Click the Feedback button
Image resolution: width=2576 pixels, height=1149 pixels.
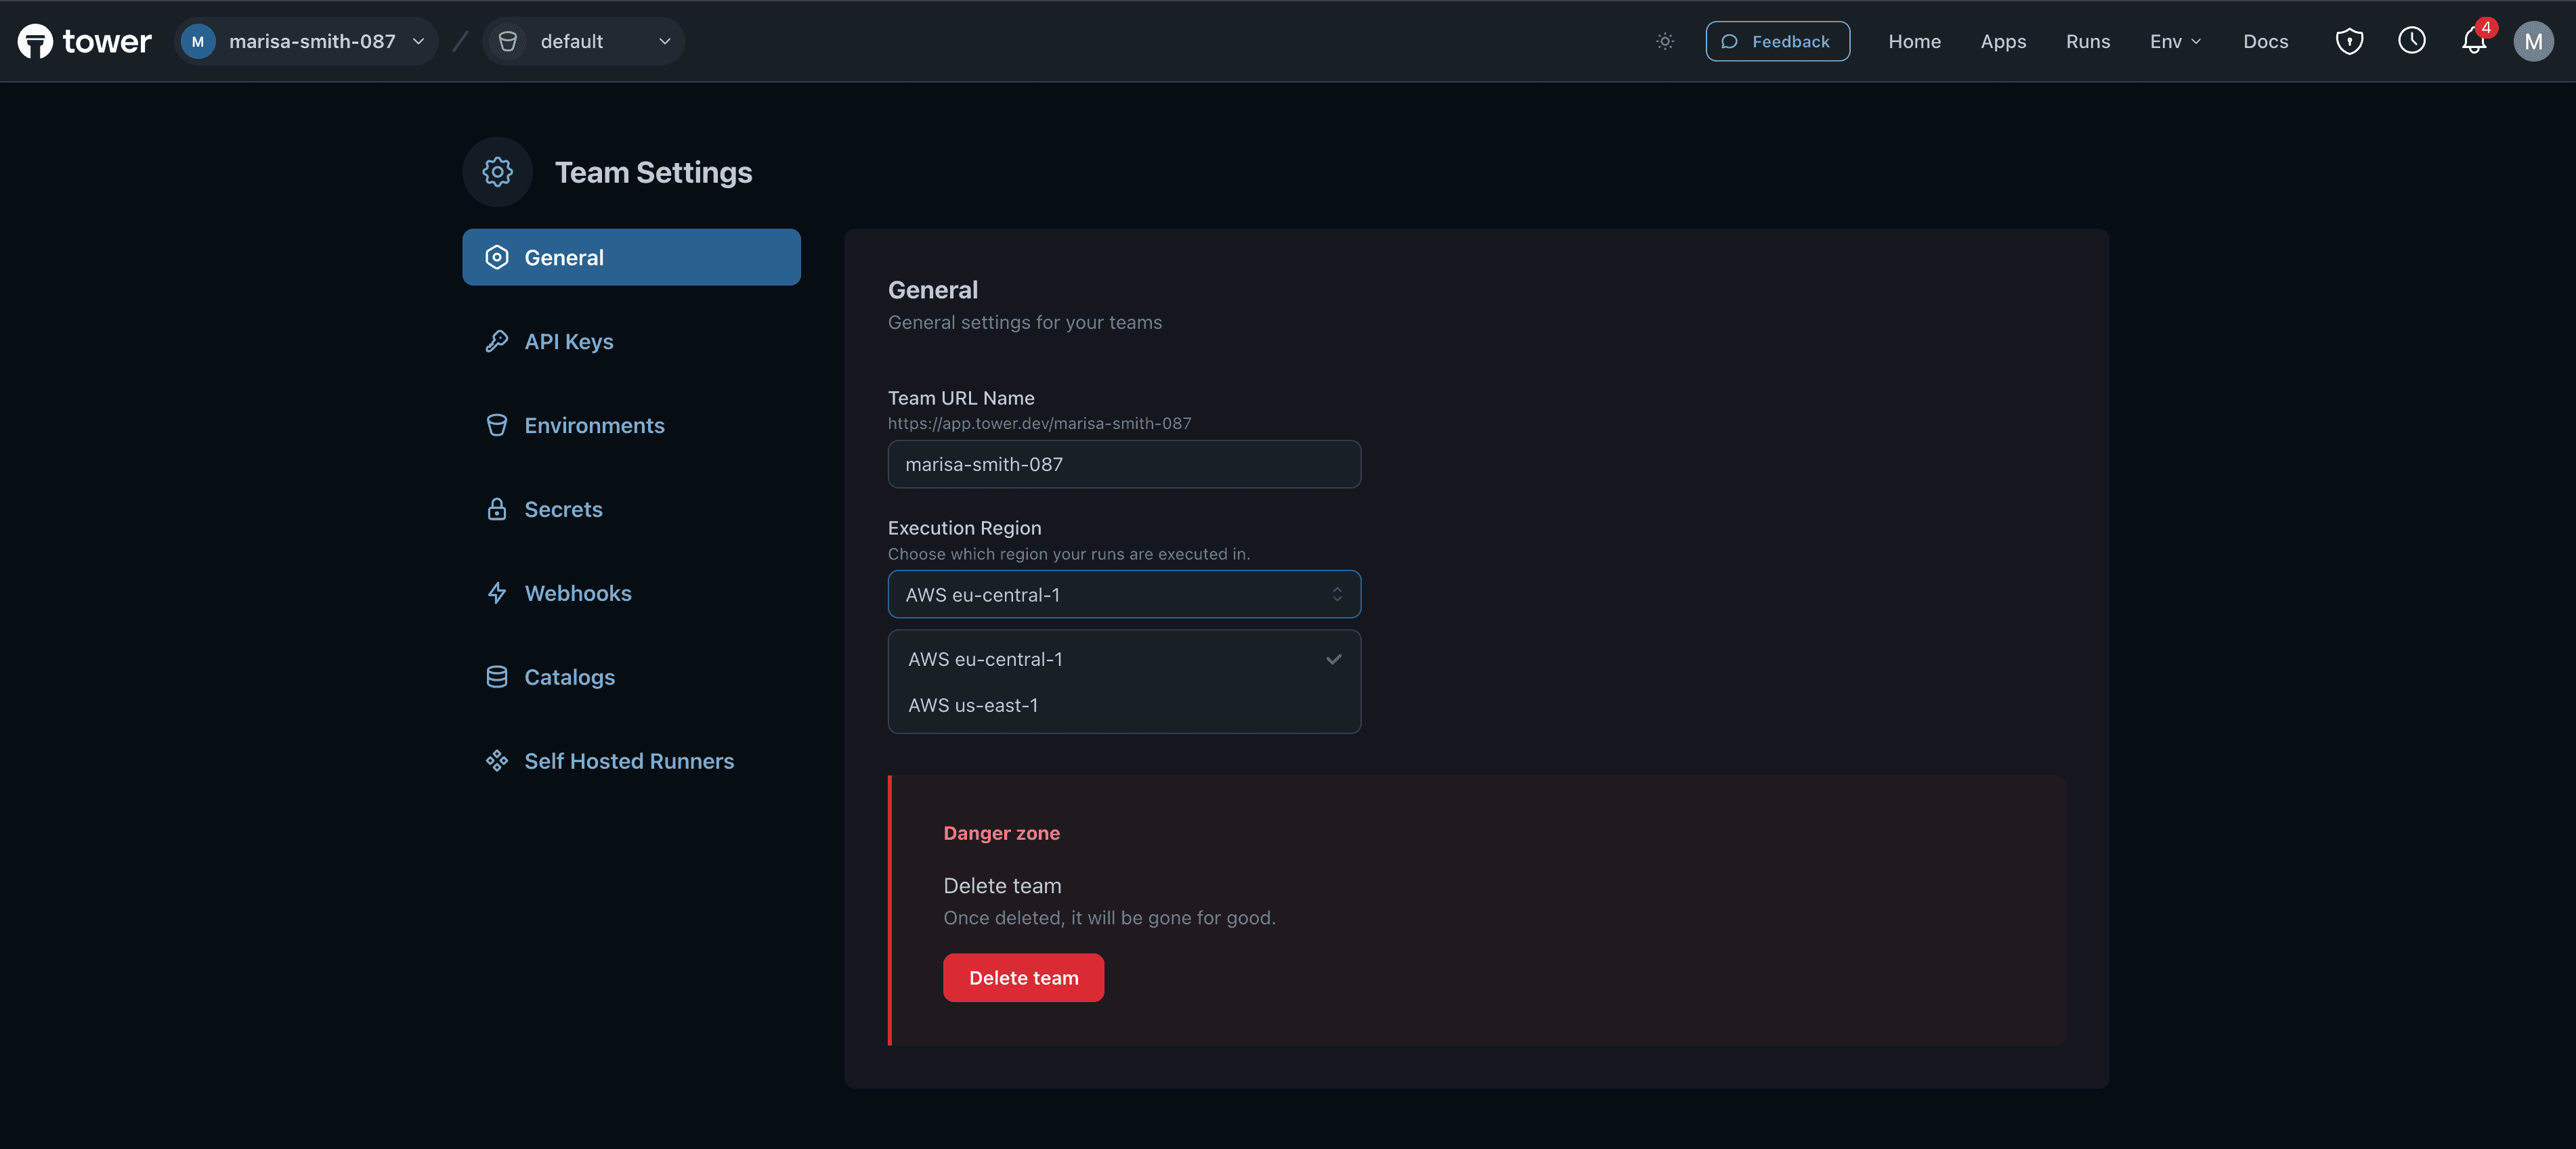pyautogui.click(x=1776, y=41)
